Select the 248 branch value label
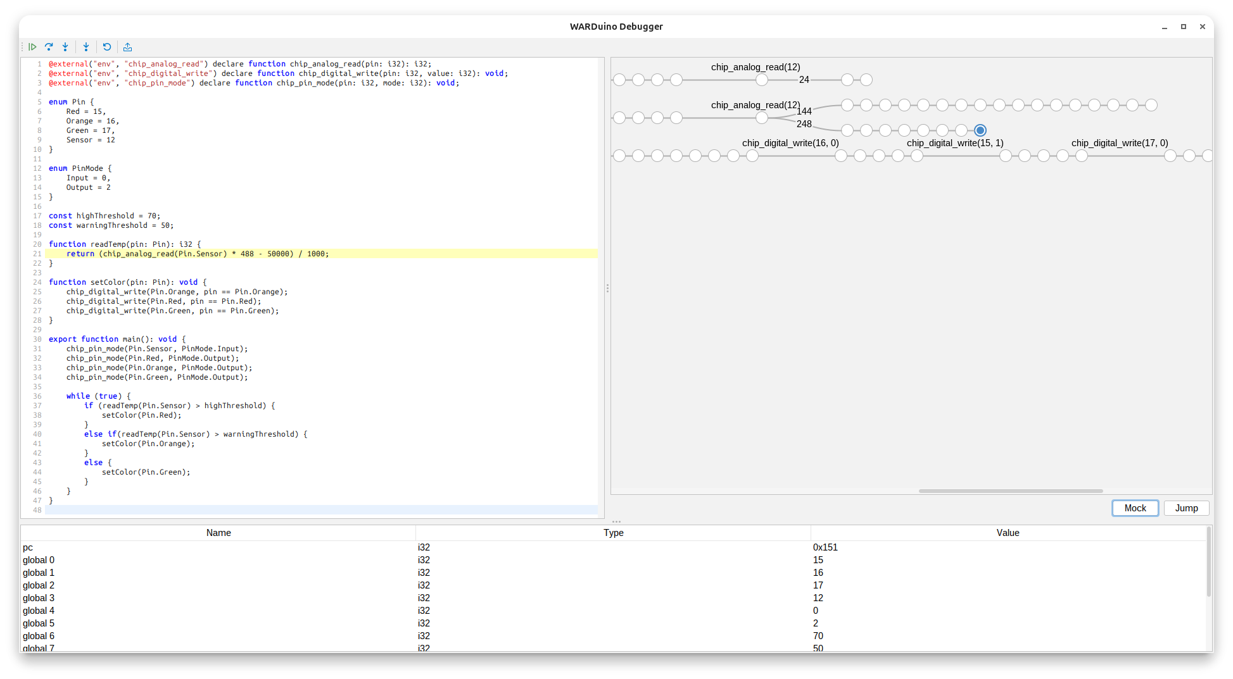 804,124
